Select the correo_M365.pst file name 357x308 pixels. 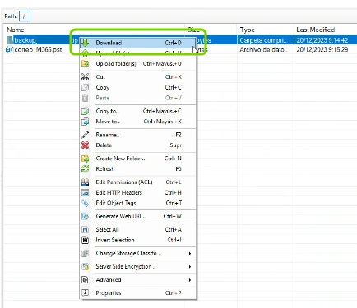38,49
